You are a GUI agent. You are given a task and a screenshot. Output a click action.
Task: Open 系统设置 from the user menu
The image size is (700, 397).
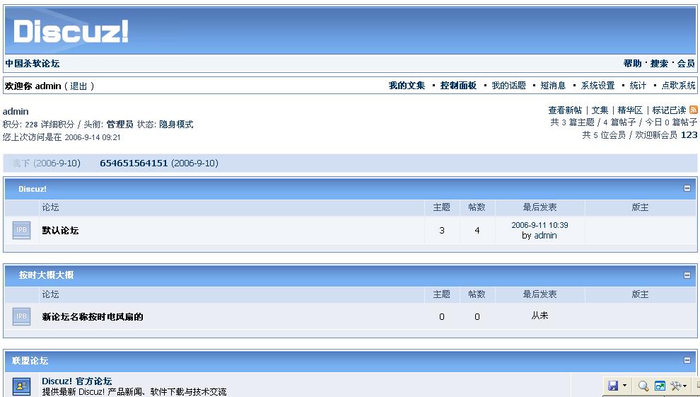point(597,86)
